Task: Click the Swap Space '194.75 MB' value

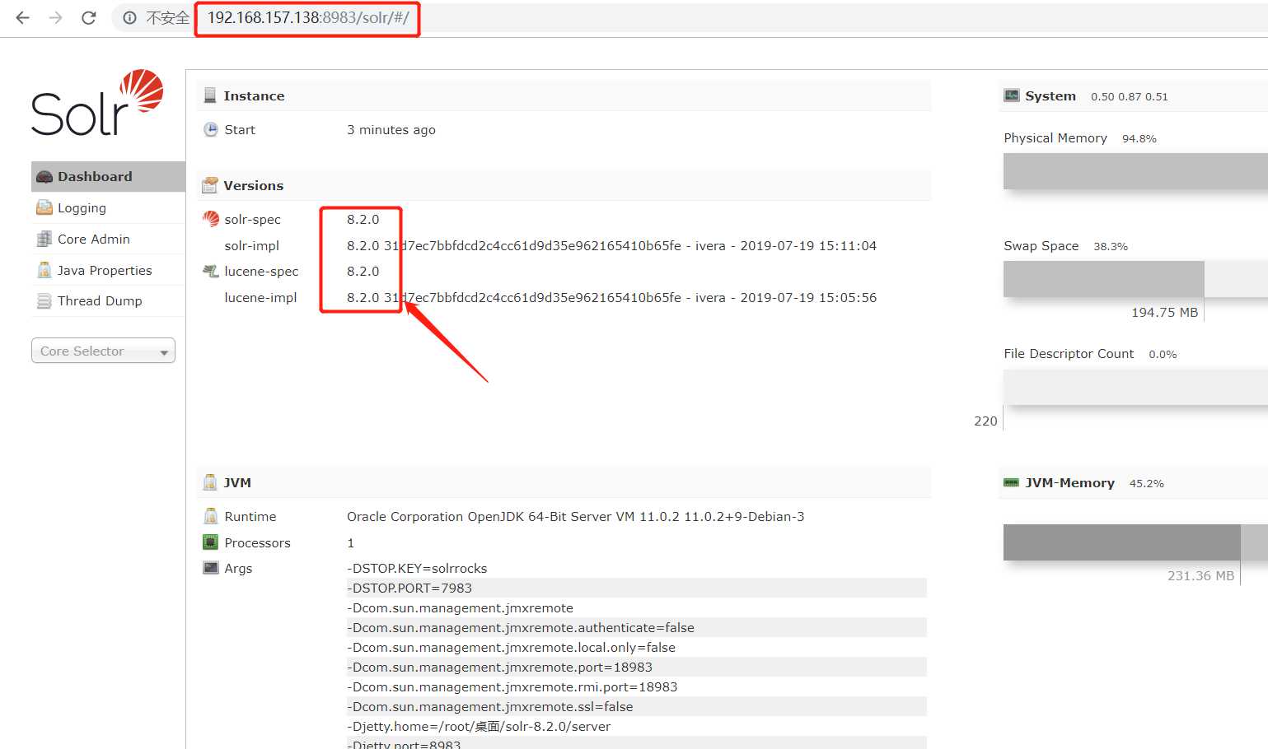Action: (x=1165, y=312)
